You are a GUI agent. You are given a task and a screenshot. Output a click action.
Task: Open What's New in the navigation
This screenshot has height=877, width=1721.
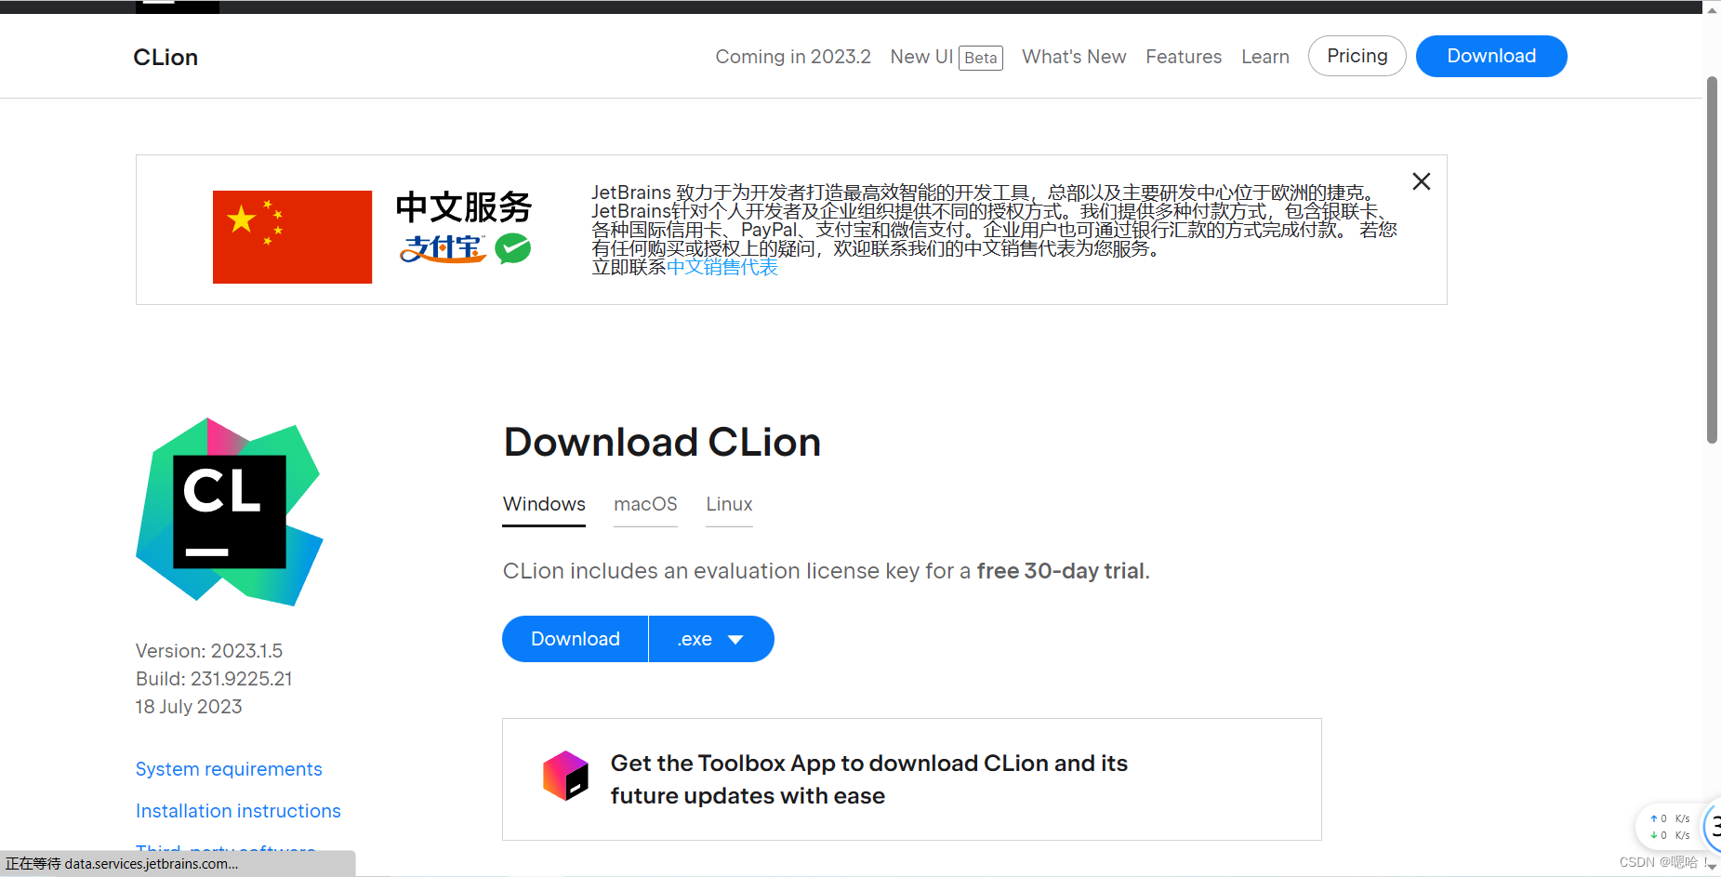(x=1073, y=57)
